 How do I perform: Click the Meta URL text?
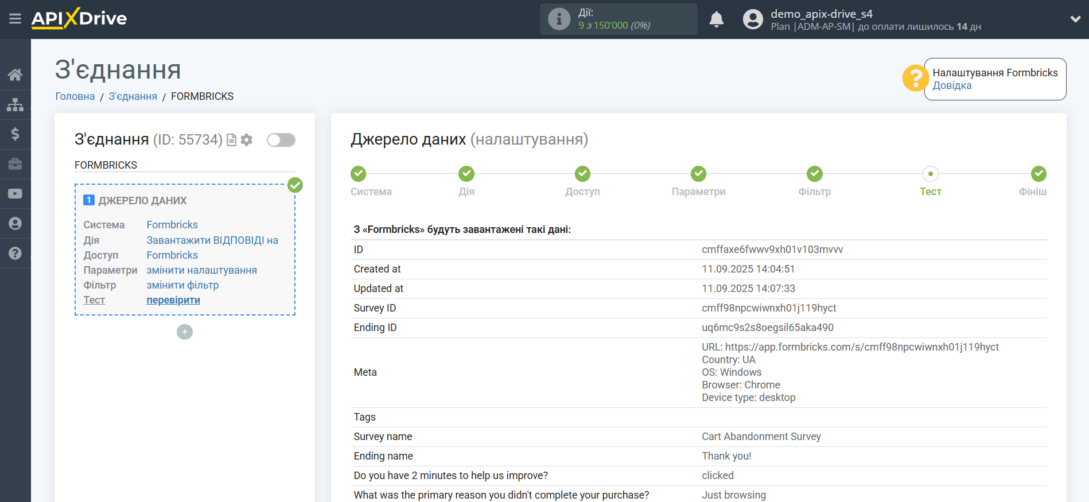850,347
